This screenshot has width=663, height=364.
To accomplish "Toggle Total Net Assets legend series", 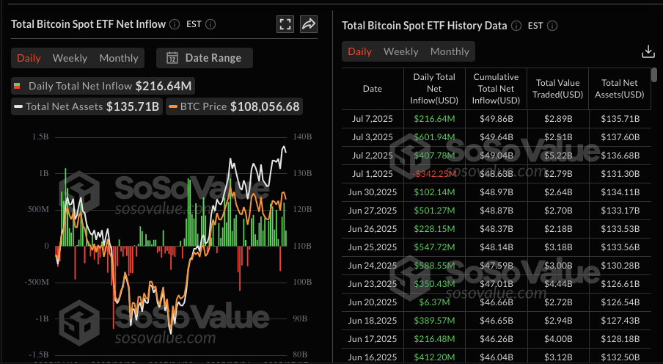I will click(x=86, y=106).
